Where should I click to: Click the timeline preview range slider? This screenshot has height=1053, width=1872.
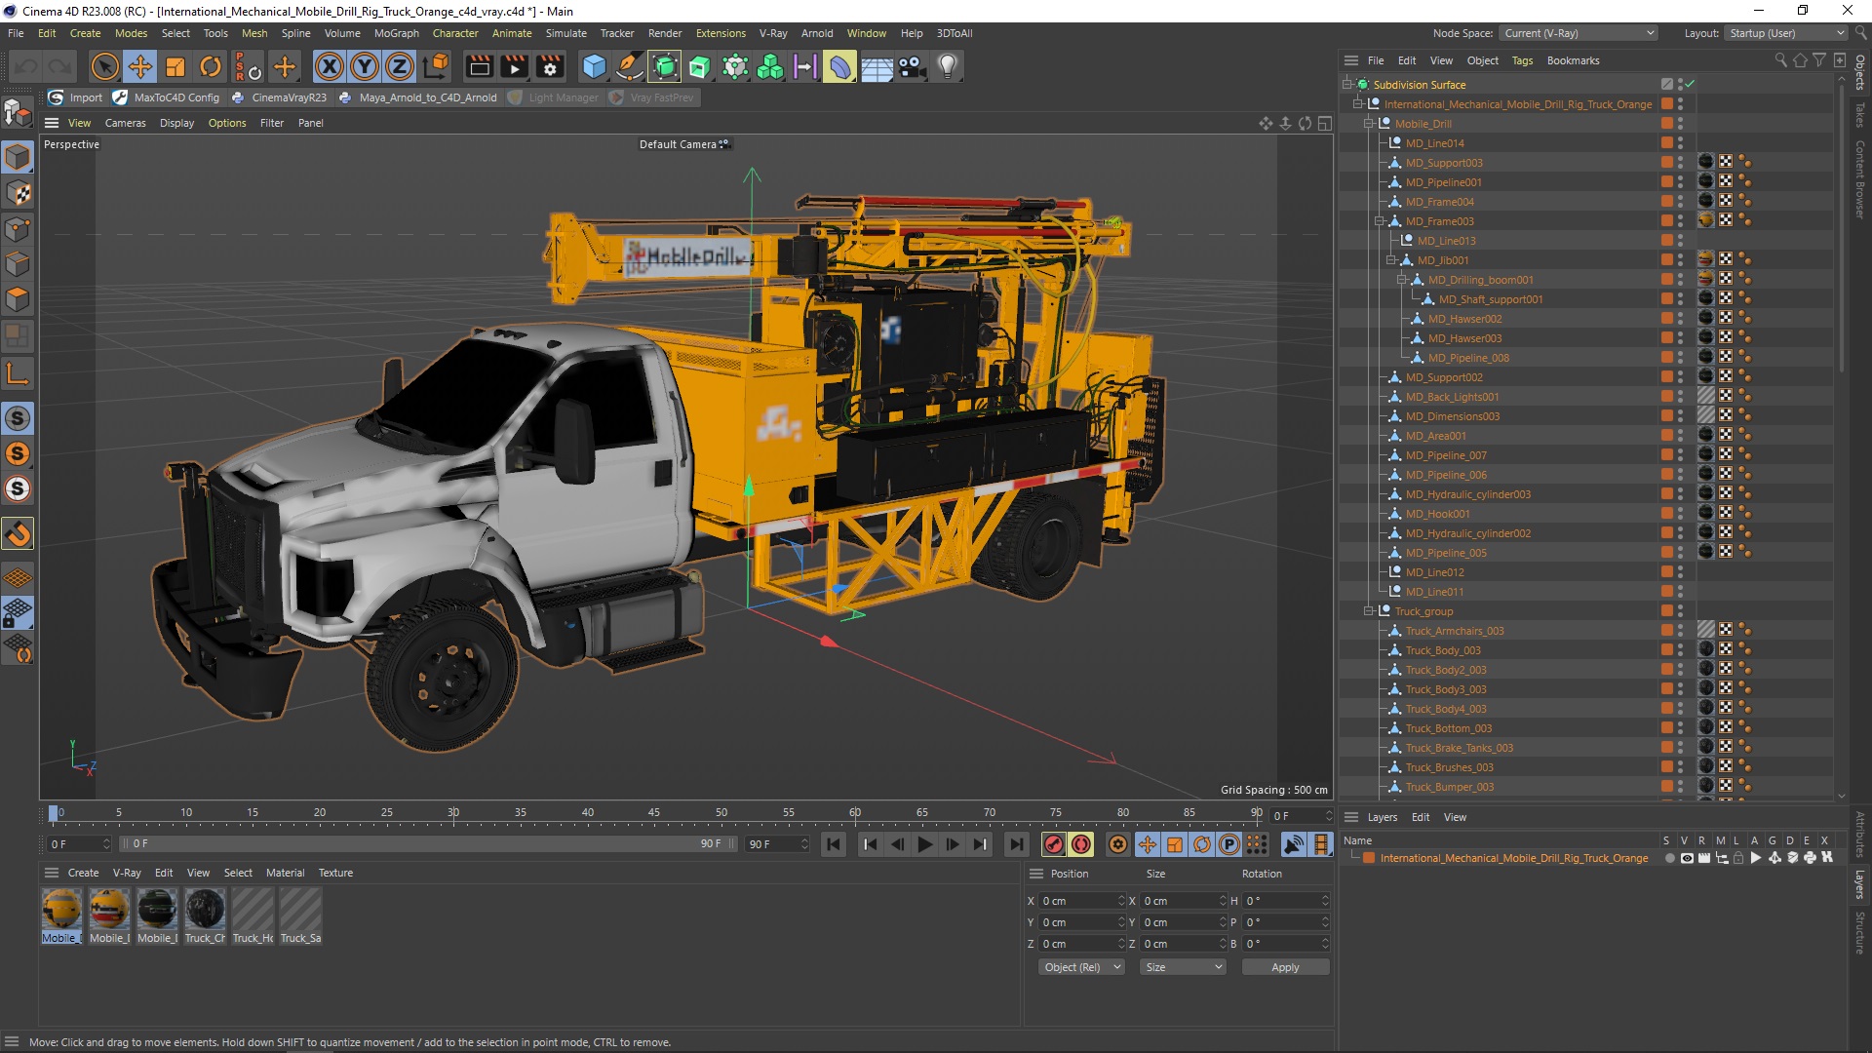428,844
